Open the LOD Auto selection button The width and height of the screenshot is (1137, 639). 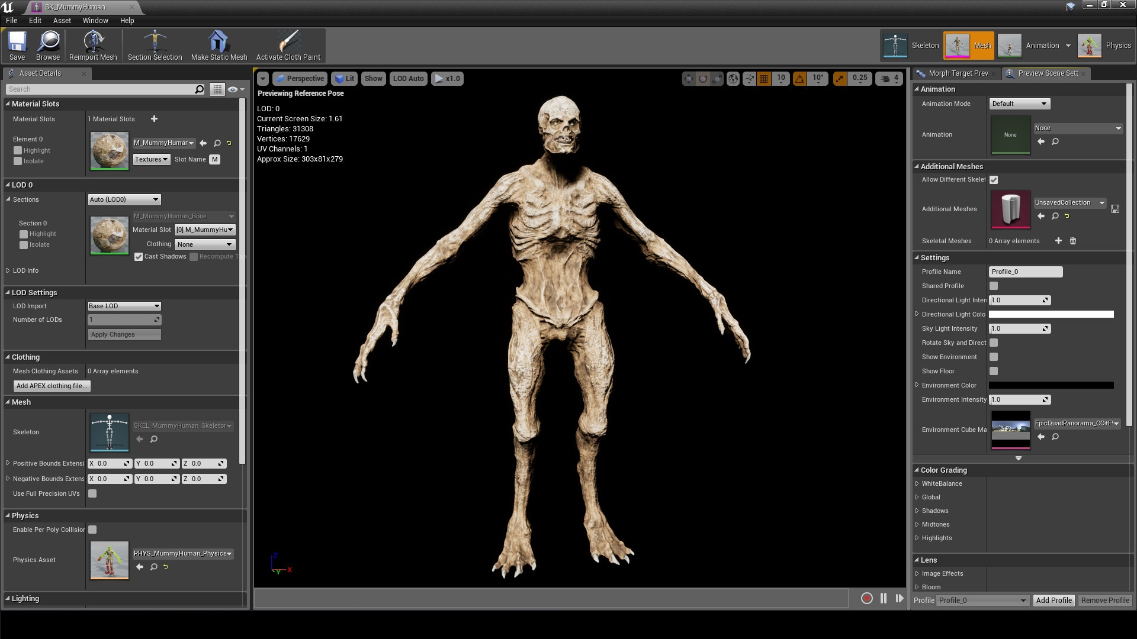[408, 79]
